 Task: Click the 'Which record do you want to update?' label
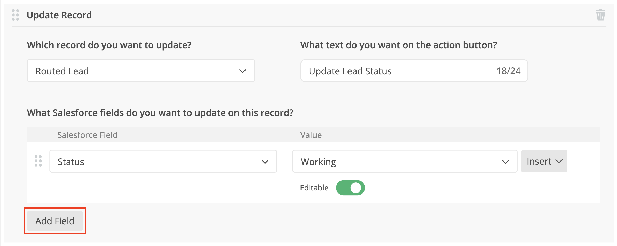tap(109, 45)
